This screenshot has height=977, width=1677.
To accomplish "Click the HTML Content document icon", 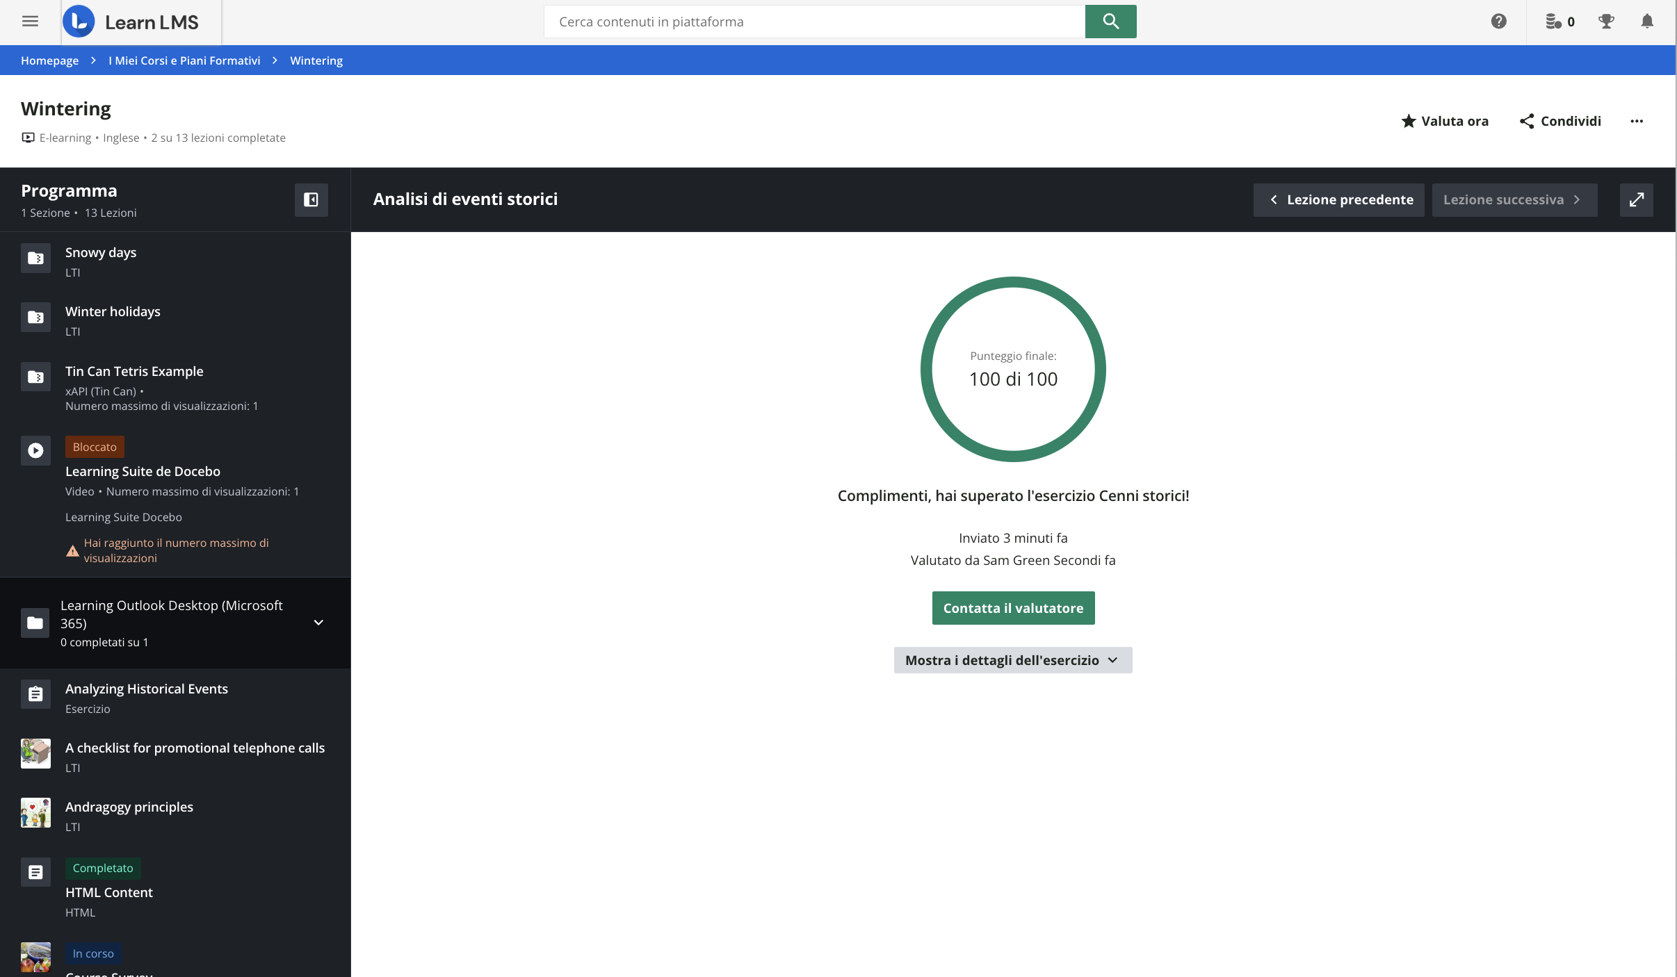I will click(35, 872).
